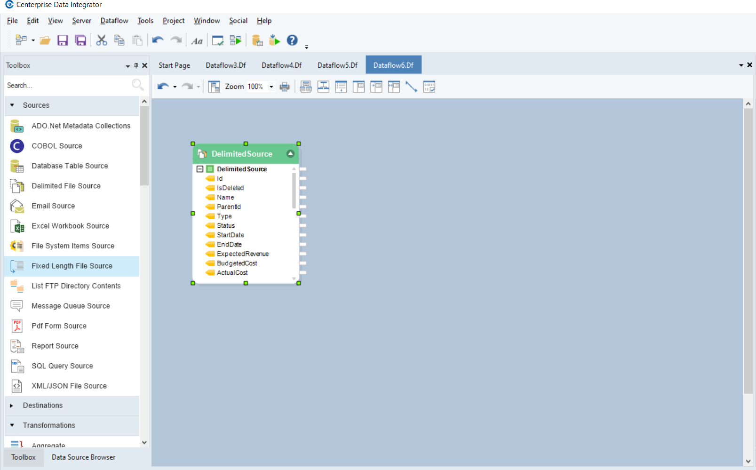Select the blue diagonal link line tool
The width and height of the screenshot is (756, 470).
tap(411, 87)
